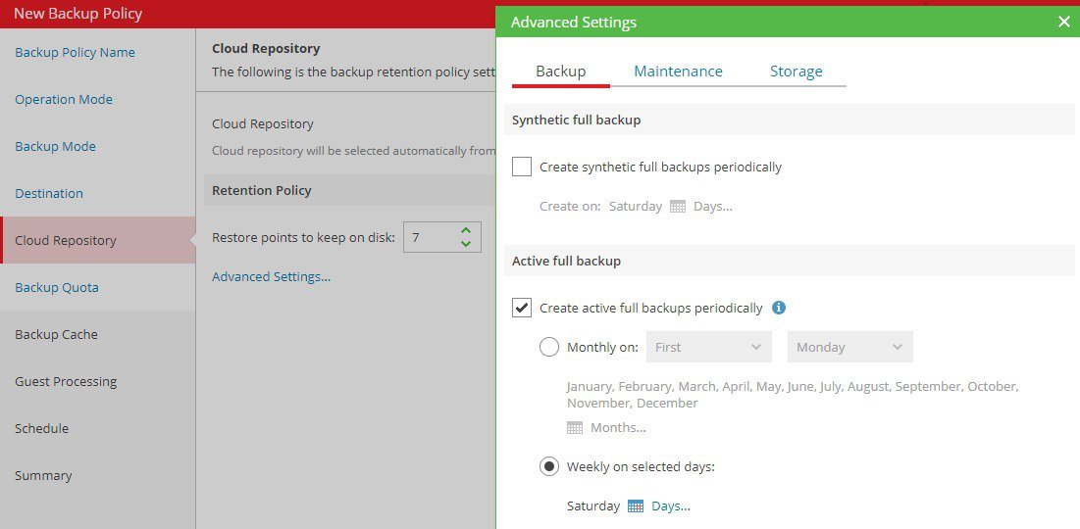
Task: Click the restore points number field
Action: tap(430, 237)
